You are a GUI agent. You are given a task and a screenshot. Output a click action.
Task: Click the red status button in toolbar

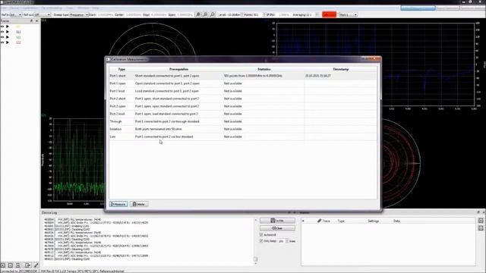coord(329,14)
